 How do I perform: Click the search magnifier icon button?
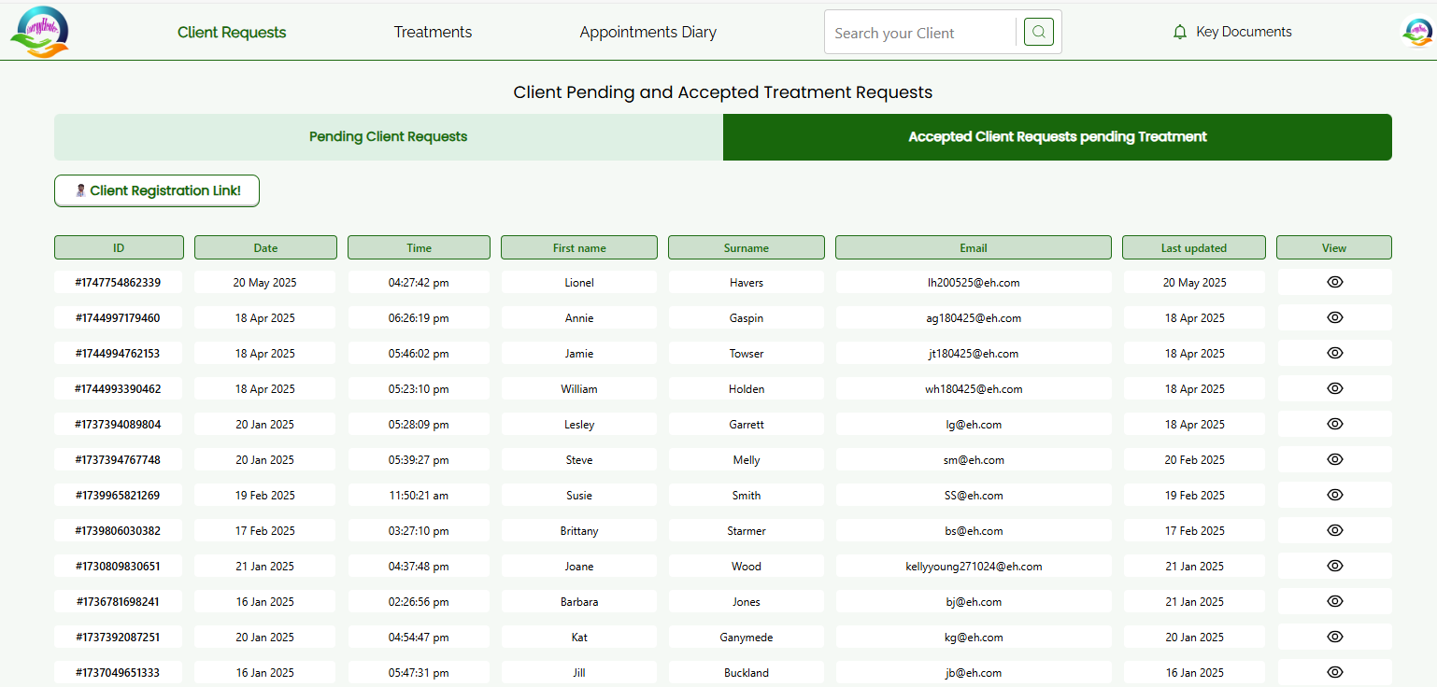[1039, 32]
